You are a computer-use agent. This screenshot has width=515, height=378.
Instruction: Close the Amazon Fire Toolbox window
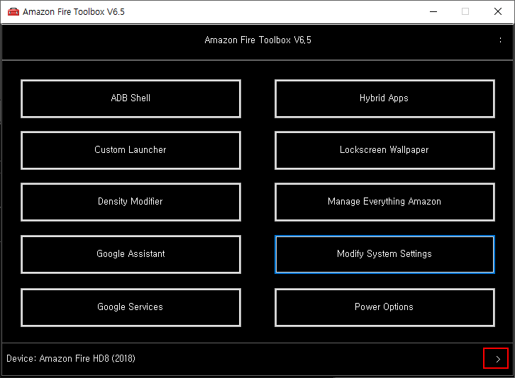pos(498,12)
